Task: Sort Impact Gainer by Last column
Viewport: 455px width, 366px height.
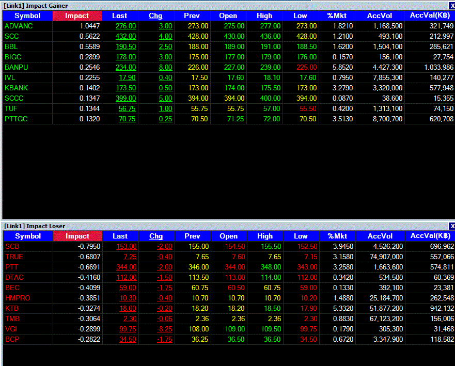Action: [120, 15]
